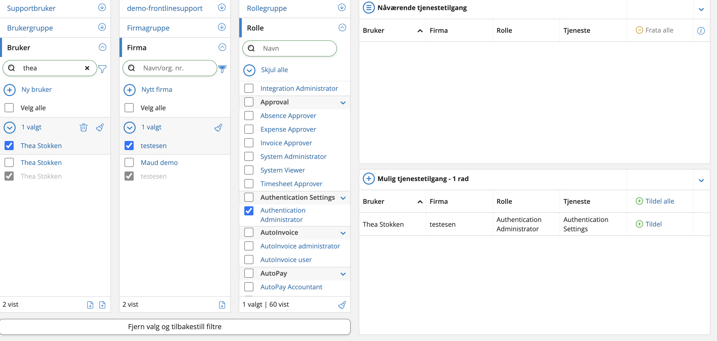This screenshot has width=717, height=341.
Task: Toggle Velg alle checkbox under Bruker
Action: click(9, 108)
